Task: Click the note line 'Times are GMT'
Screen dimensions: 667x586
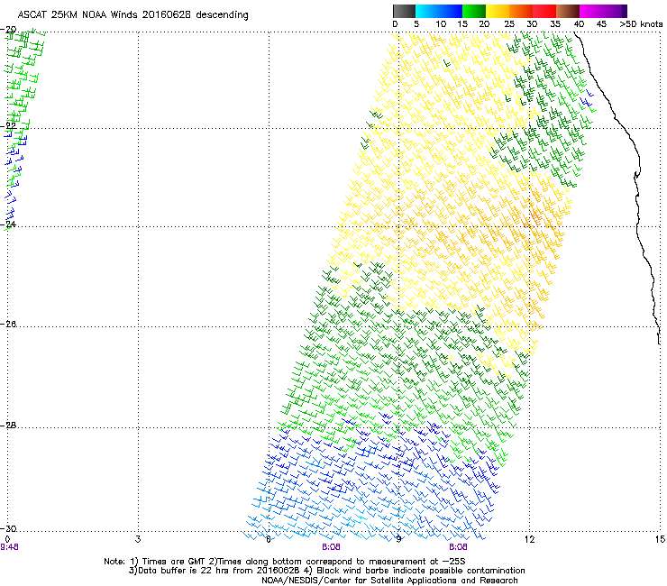Action: point(173,562)
